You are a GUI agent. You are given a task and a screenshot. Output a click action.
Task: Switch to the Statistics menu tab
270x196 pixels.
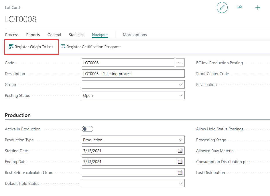click(76, 35)
